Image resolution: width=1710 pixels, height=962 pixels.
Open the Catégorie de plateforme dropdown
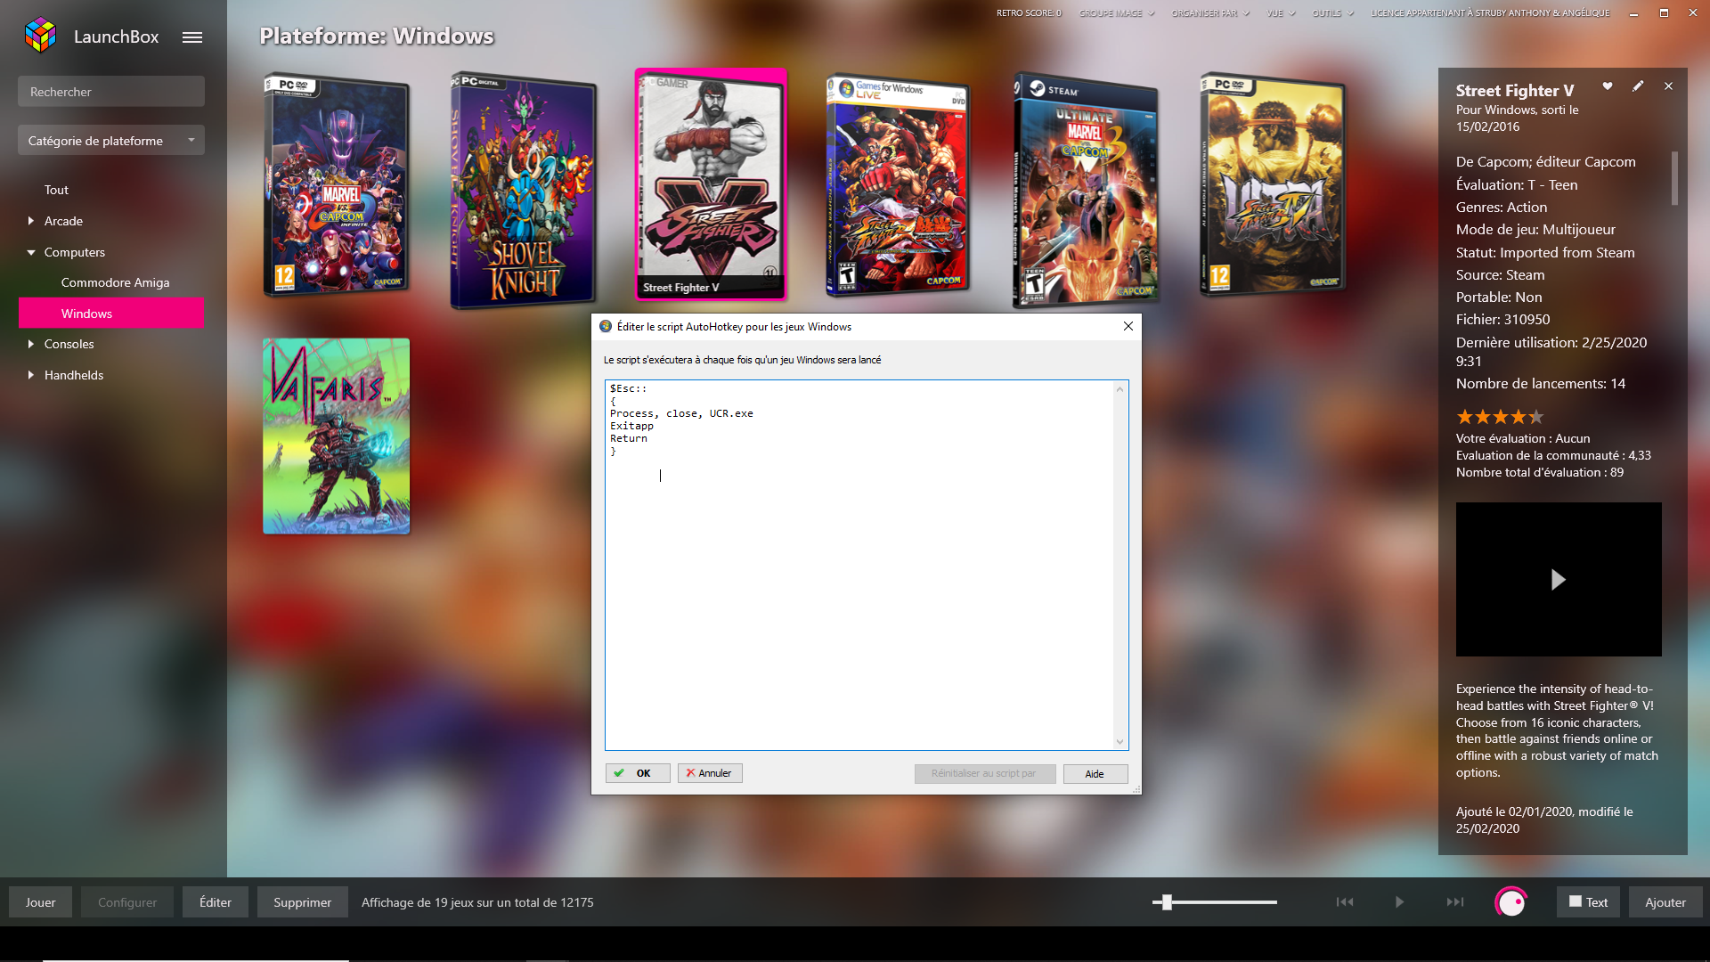pos(111,141)
